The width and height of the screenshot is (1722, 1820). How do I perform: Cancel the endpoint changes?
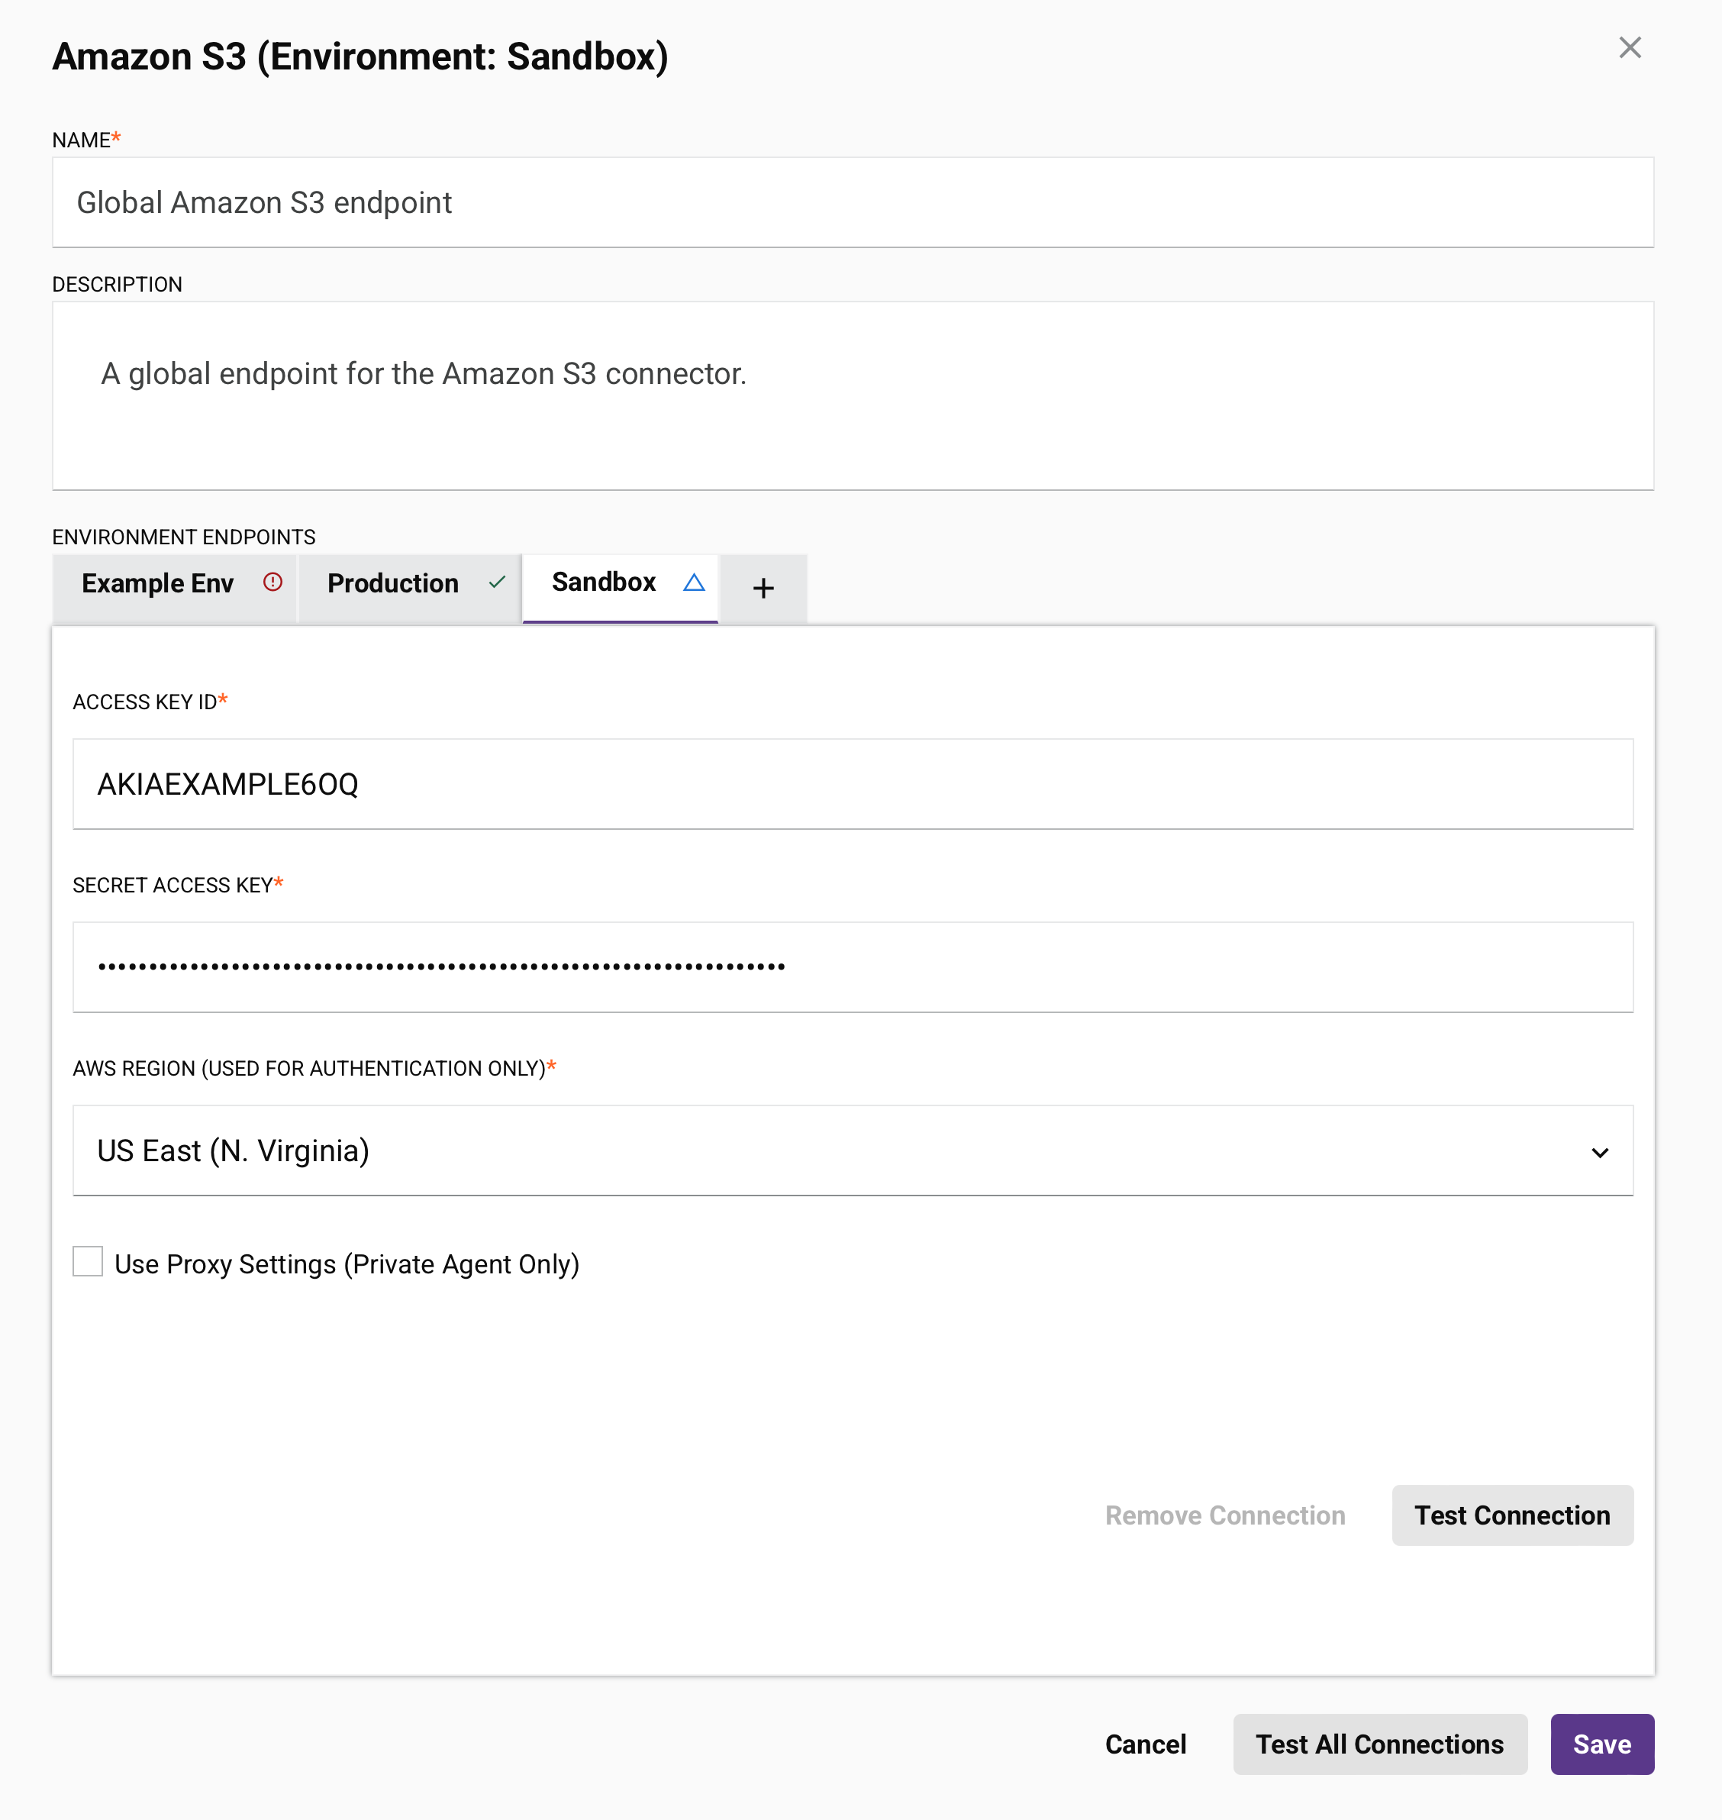(1145, 1744)
